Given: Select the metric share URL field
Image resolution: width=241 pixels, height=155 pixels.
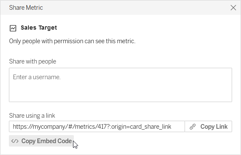Looking at the screenshot, I should click(97, 127).
